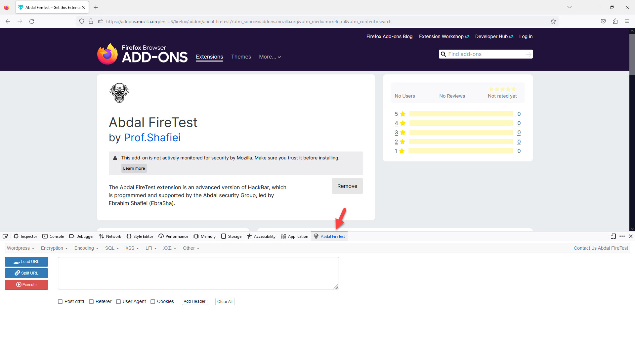Open the Firefox application menu
Image resolution: width=635 pixels, height=344 pixels.
627,21
